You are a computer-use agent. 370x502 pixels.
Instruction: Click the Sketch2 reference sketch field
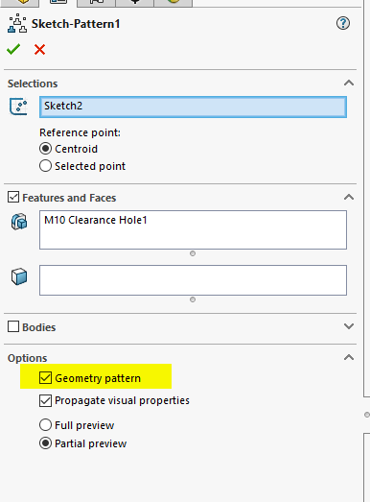[193, 107]
